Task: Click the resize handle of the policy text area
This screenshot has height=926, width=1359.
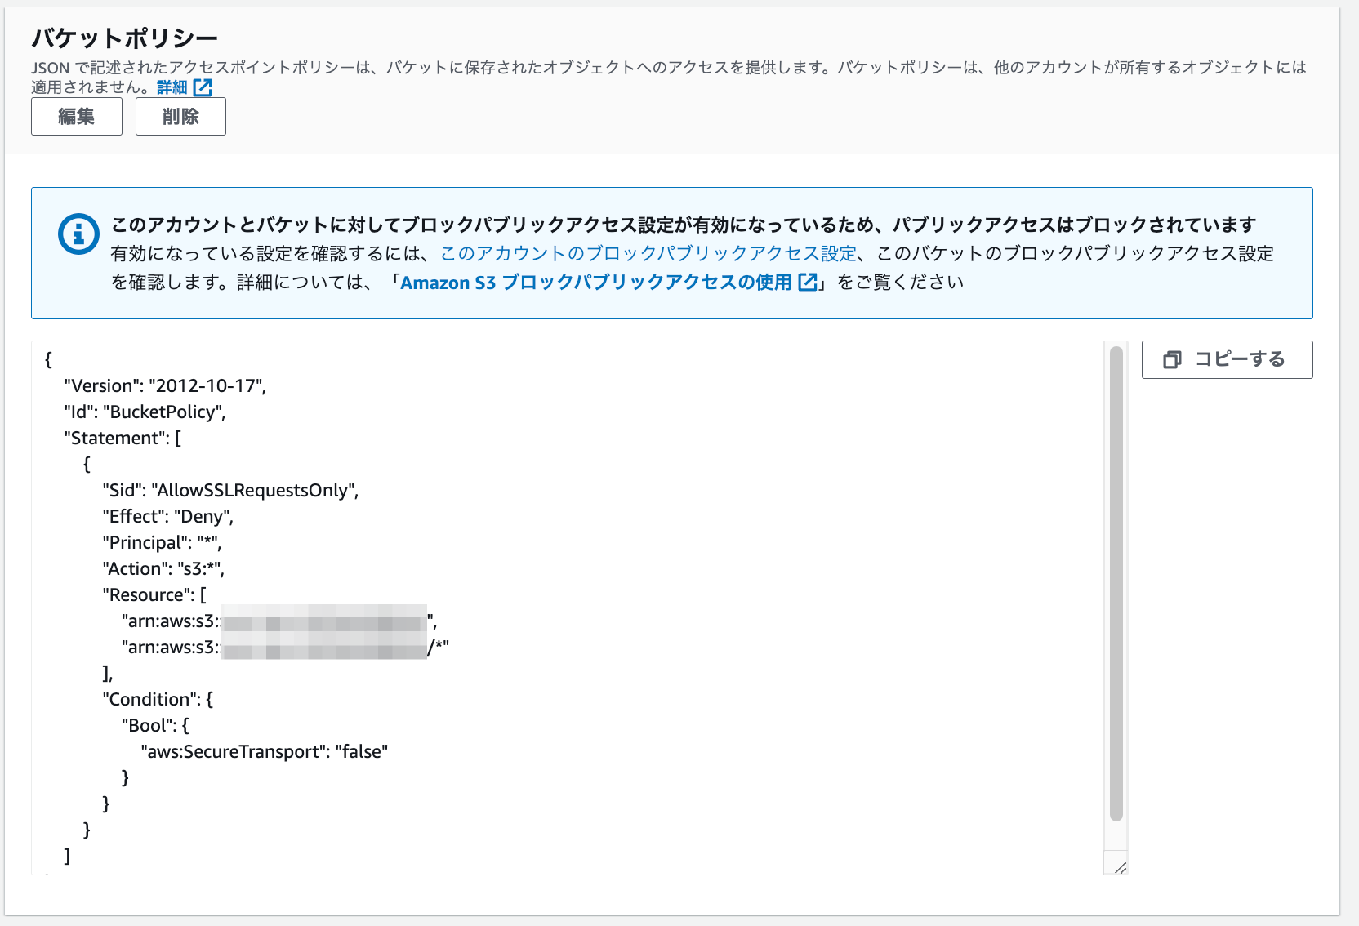Action: [1121, 867]
